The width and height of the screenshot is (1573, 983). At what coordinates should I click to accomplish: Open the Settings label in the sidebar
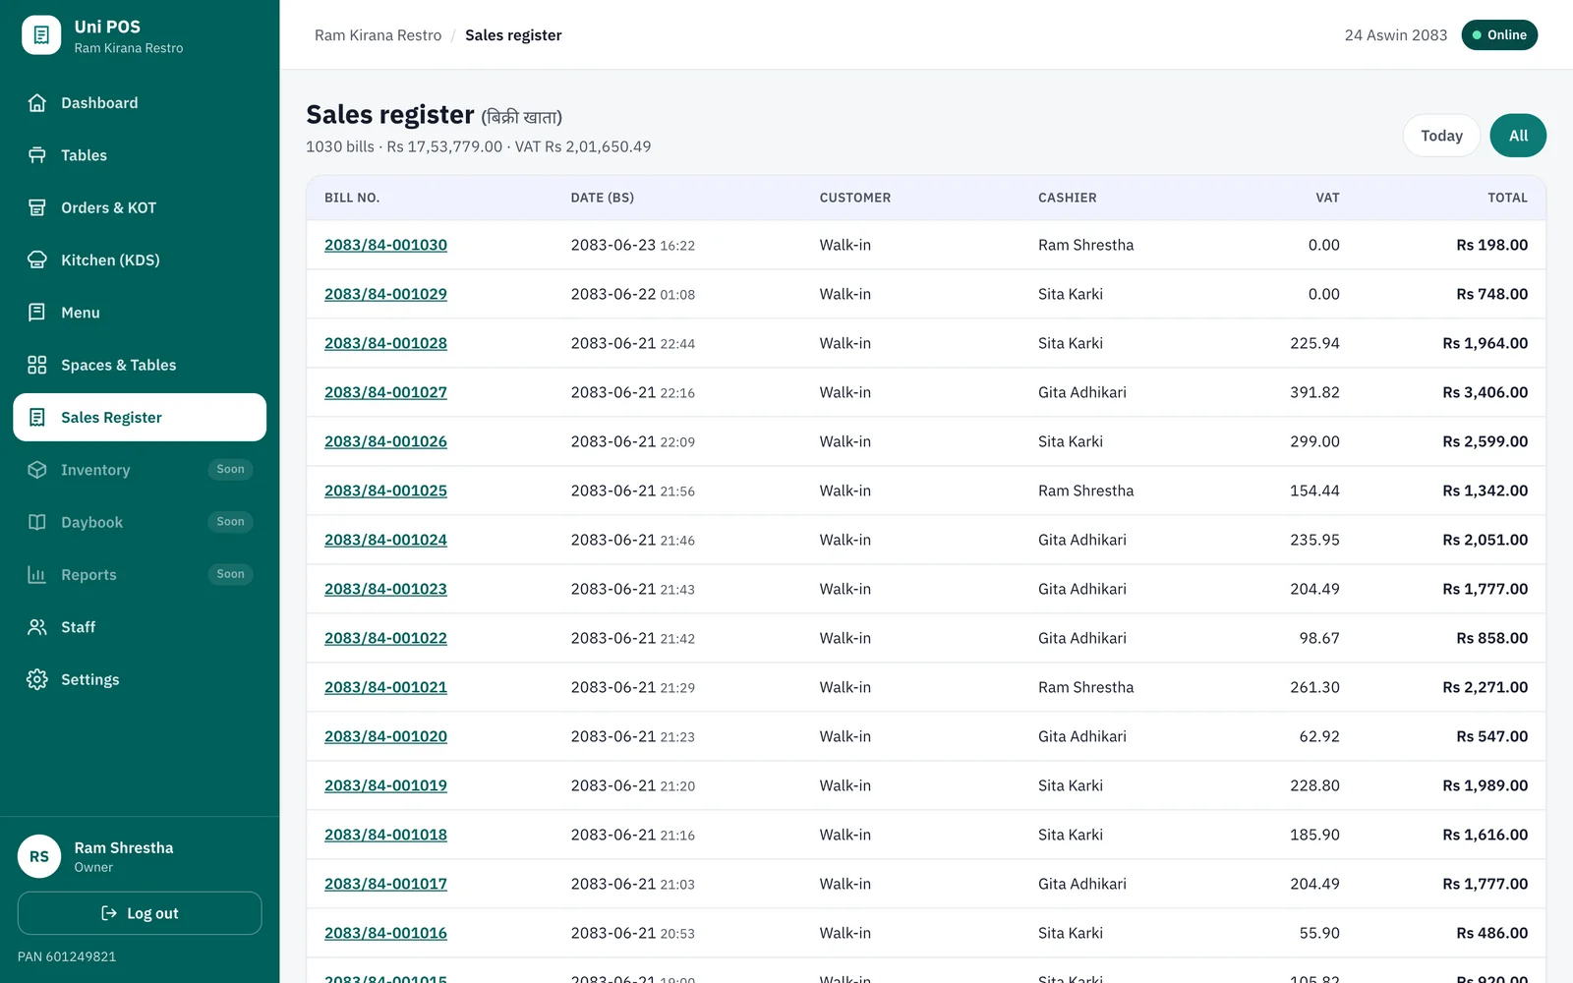click(90, 679)
